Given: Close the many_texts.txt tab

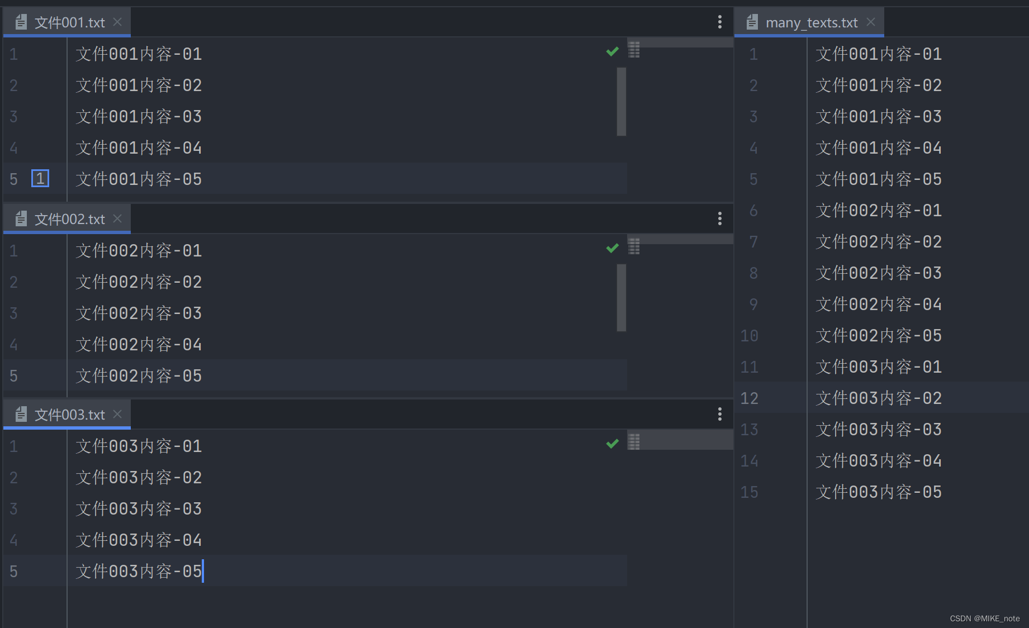Looking at the screenshot, I should pos(870,22).
